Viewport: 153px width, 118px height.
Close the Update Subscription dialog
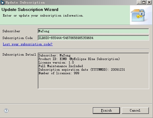click(149, 2)
